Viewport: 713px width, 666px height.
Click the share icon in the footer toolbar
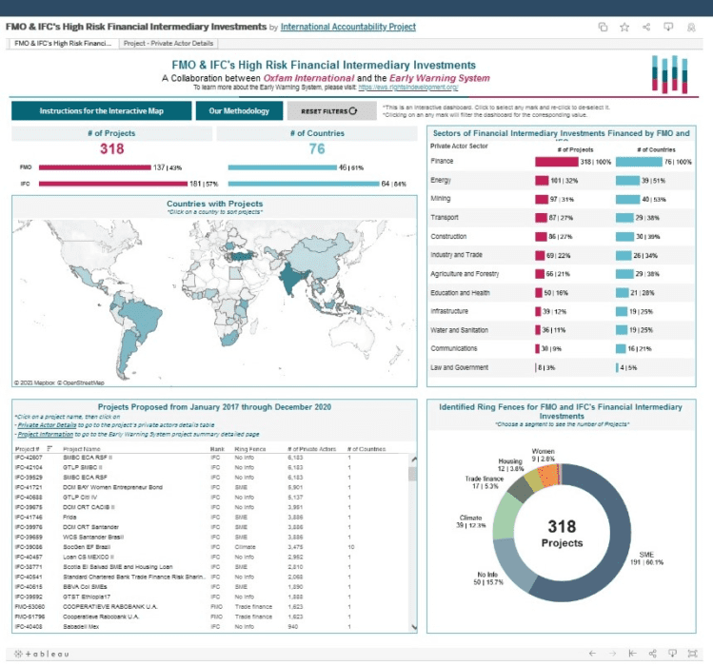coord(652,654)
